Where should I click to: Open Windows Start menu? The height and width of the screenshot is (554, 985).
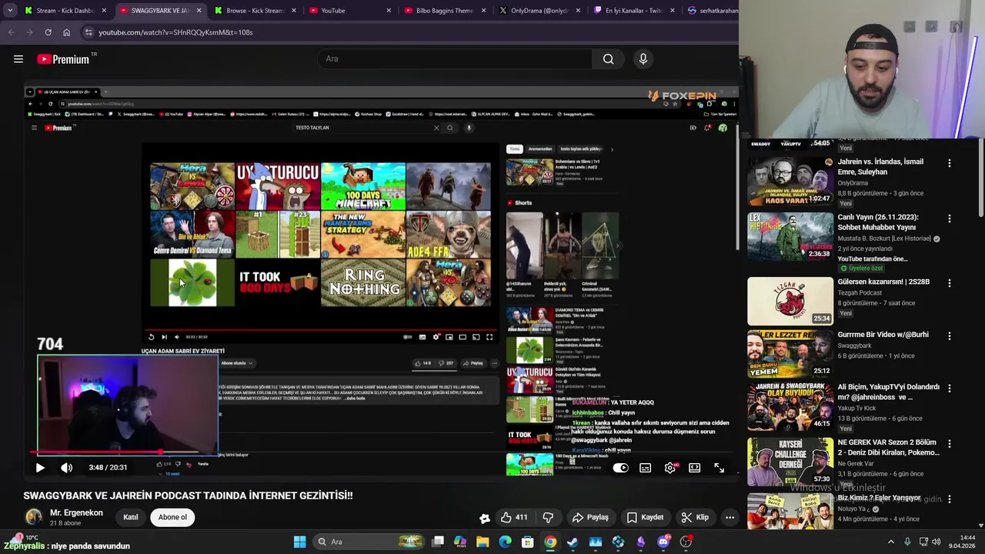coord(299,542)
